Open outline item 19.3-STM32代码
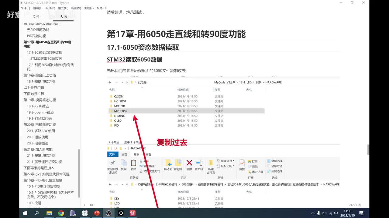389x218 pixels. click(39, 118)
